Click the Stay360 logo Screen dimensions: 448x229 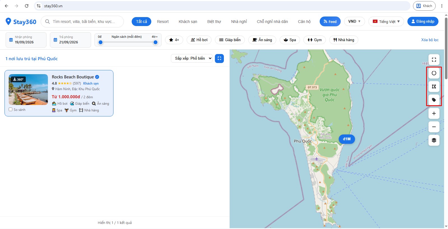pos(21,22)
